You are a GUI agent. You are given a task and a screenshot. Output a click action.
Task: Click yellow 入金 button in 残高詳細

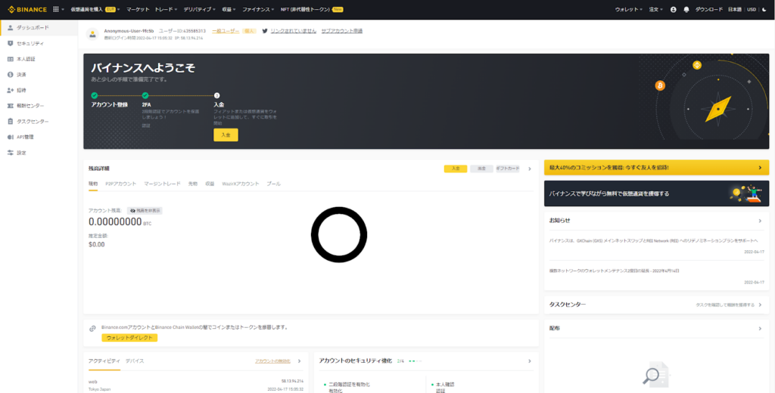[456, 169]
